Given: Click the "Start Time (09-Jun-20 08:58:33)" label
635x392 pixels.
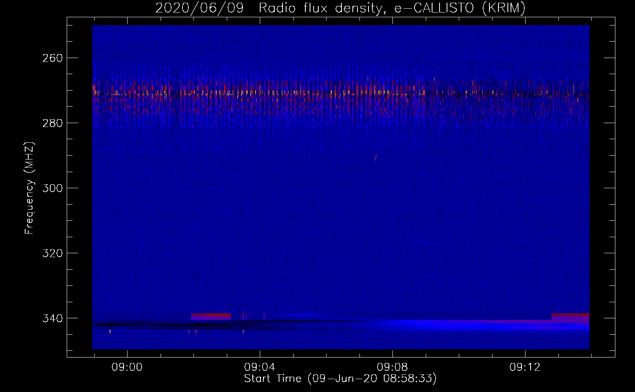Looking at the screenshot, I should pyautogui.click(x=340, y=379).
